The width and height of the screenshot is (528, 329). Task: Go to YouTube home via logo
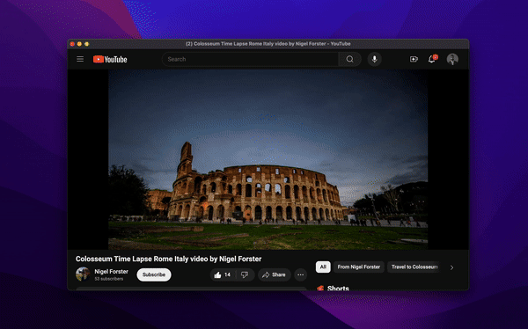110,59
